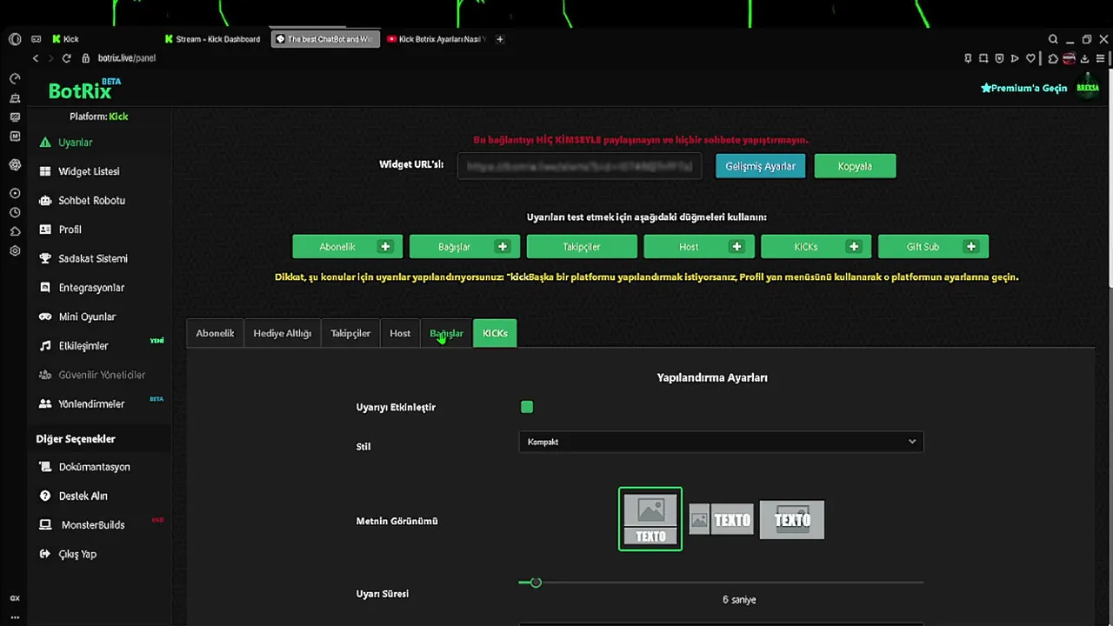This screenshot has height=626, width=1113.
Task: Click the Sohbet Robotu robot icon
Action: (x=45, y=201)
